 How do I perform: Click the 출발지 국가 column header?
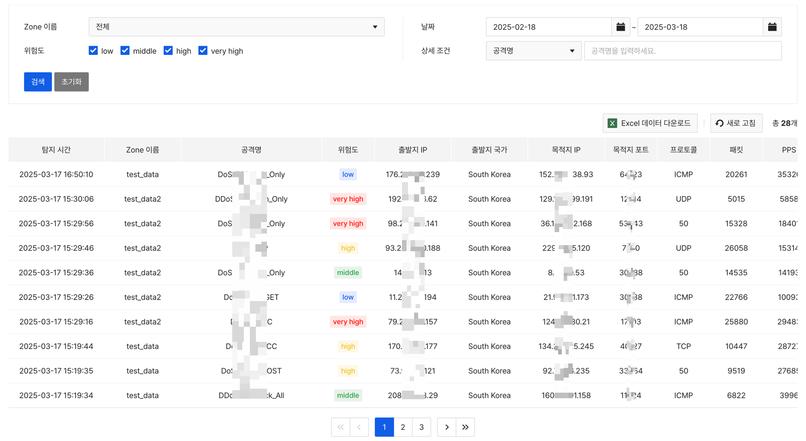pyautogui.click(x=489, y=150)
